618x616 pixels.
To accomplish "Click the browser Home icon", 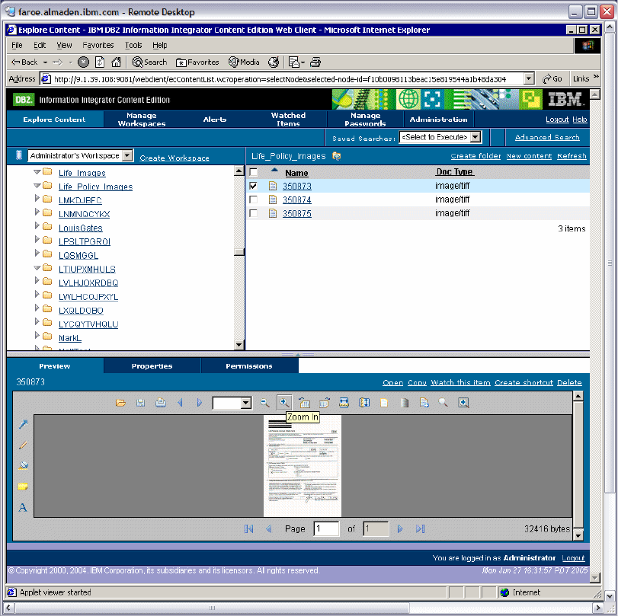I will click(116, 62).
